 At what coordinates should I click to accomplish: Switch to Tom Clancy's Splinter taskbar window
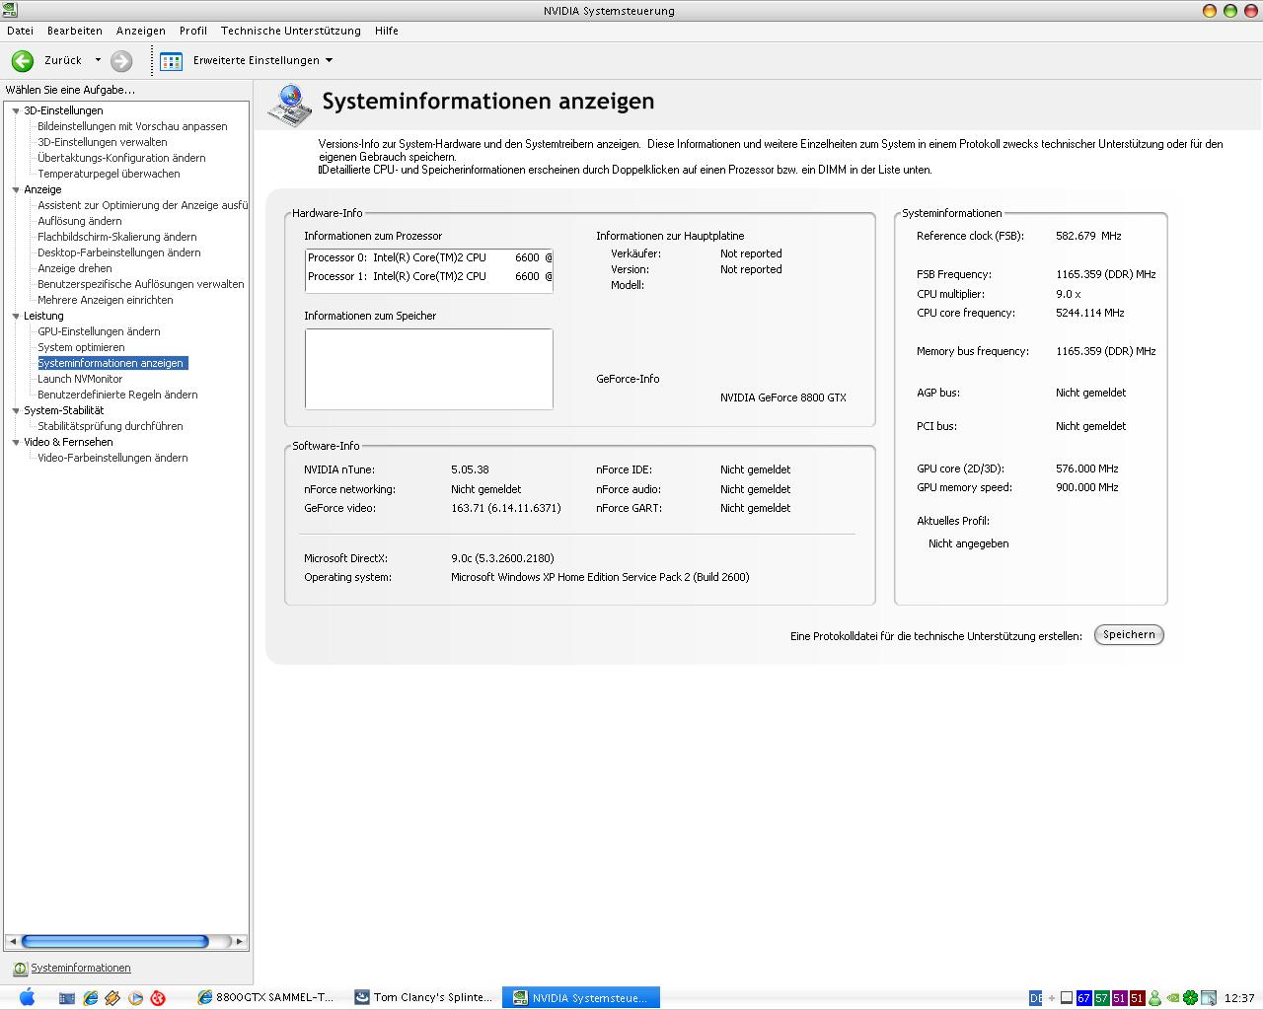[424, 997]
